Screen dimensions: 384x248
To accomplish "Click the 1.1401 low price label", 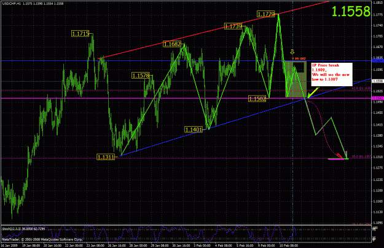I will [x=194, y=129].
